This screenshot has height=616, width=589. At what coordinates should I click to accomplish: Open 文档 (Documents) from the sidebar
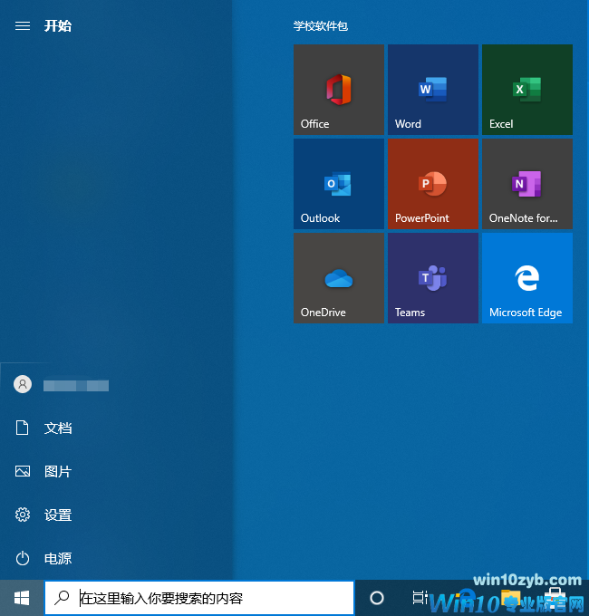57,428
